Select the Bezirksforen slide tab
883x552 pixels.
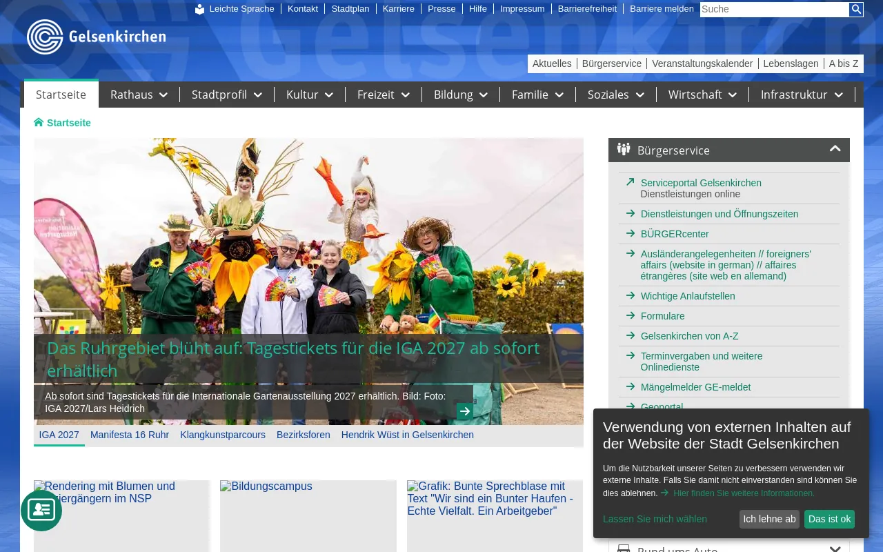pyautogui.click(x=304, y=435)
